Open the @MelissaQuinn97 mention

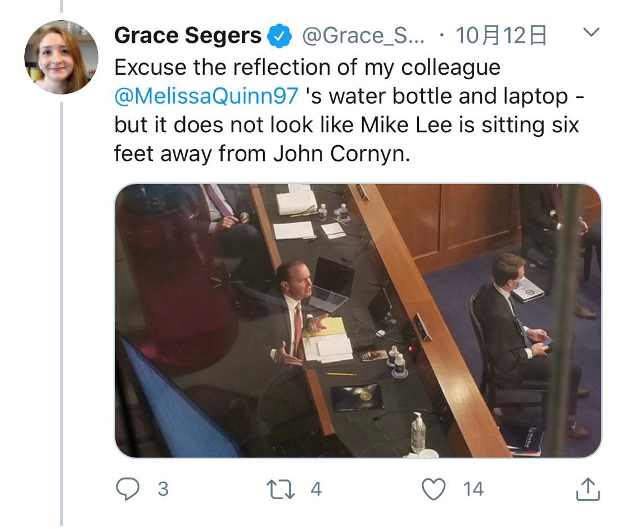206,96
